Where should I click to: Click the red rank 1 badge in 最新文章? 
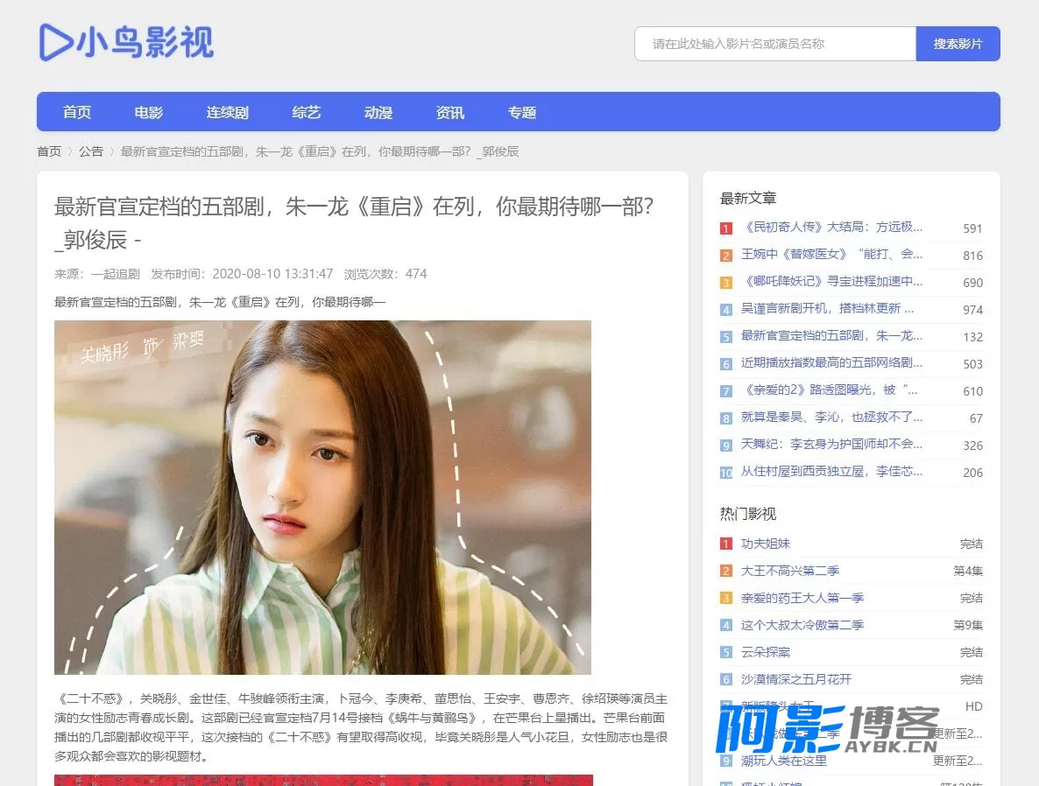tap(726, 228)
